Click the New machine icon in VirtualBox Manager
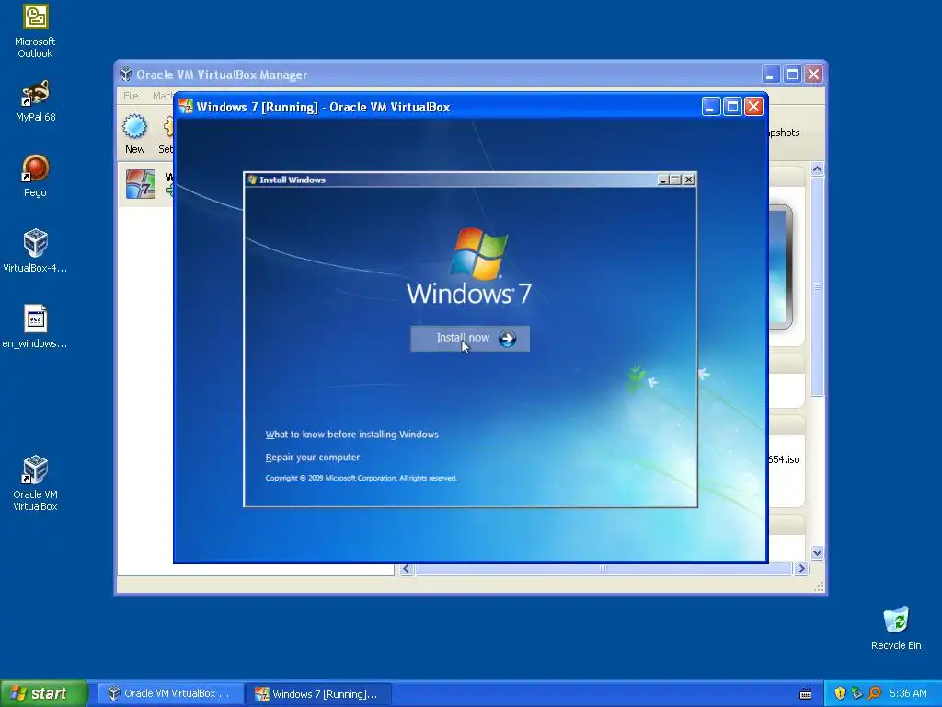The height and width of the screenshot is (707, 942). [x=134, y=133]
